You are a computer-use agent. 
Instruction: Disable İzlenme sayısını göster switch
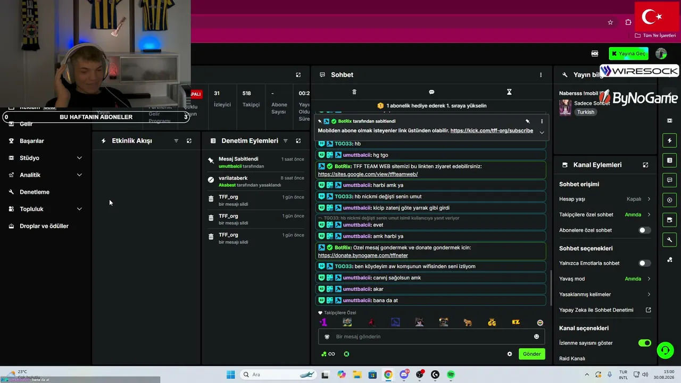[x=645, y=343]
